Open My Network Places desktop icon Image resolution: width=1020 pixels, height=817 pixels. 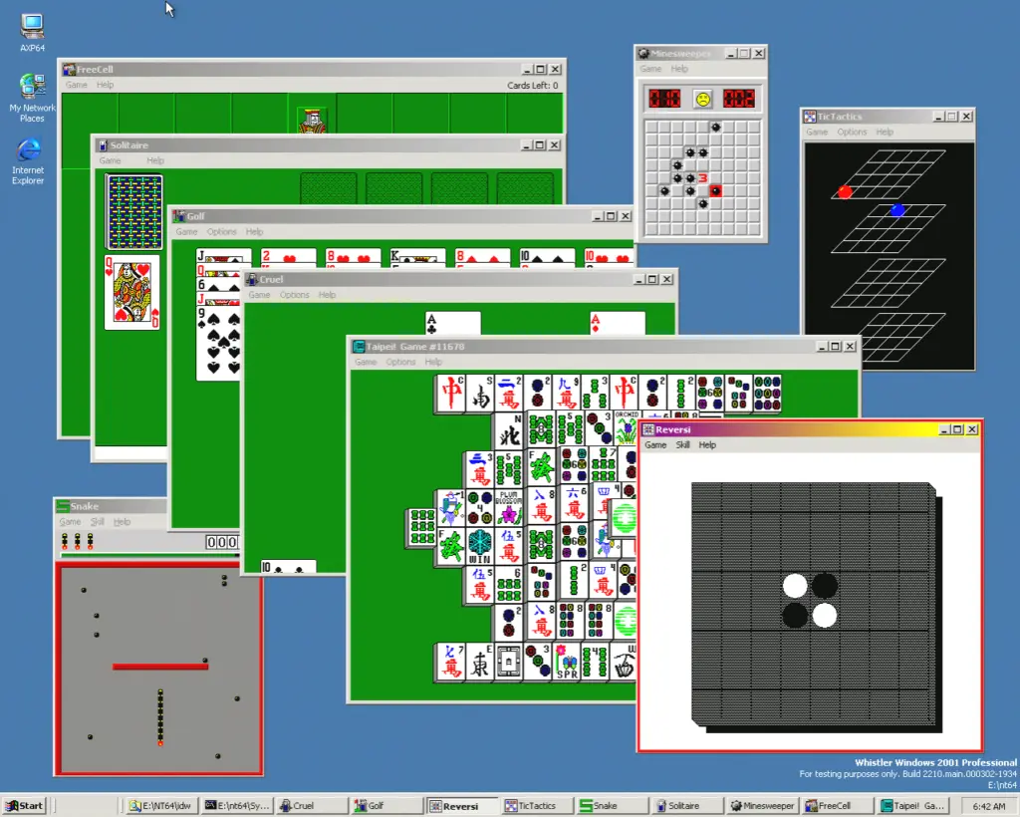click(x=32, y=98)
